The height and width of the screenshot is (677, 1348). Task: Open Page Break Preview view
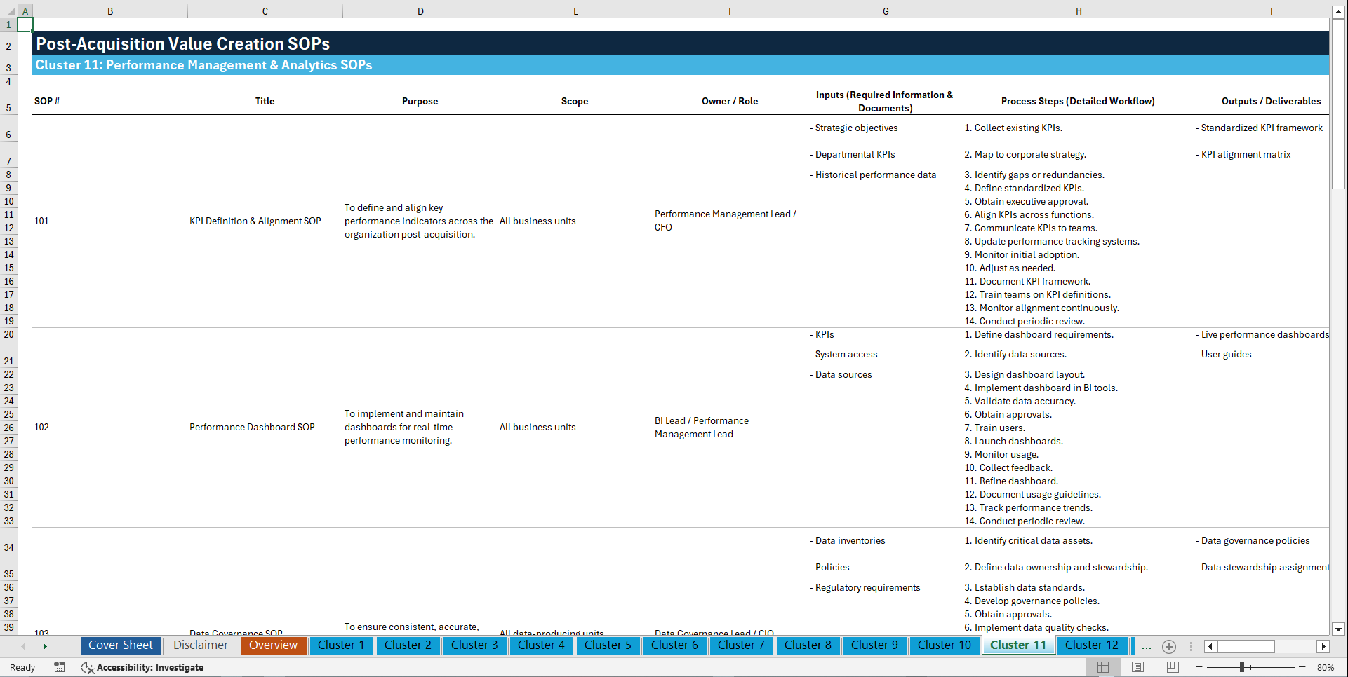[x=1171, y=667]
